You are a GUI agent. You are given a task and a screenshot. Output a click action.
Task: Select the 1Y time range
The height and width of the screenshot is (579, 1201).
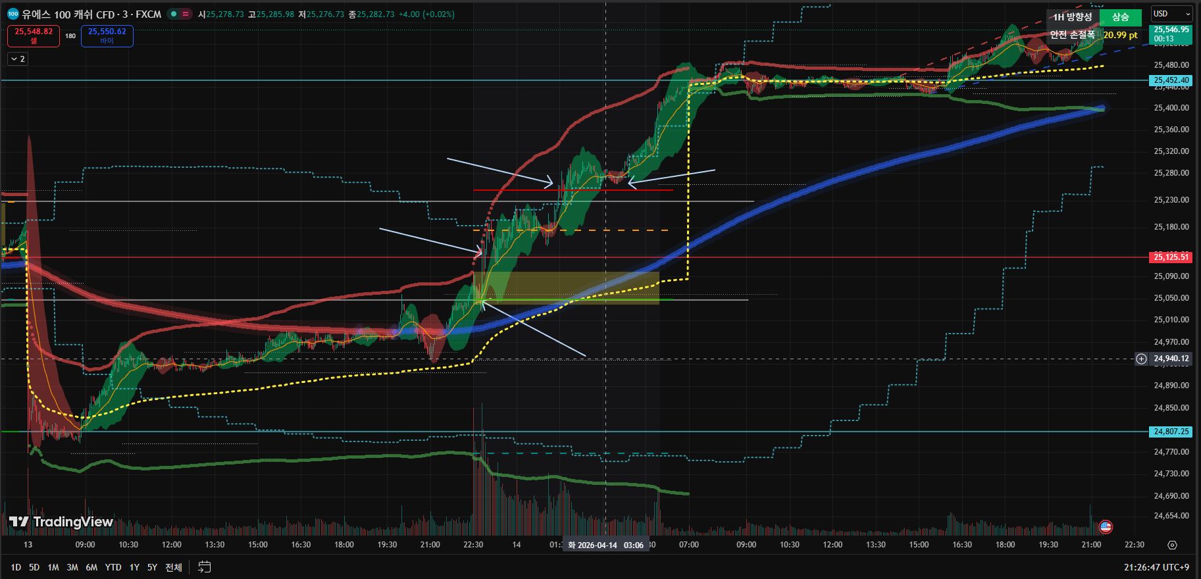(x=134, y=567)
